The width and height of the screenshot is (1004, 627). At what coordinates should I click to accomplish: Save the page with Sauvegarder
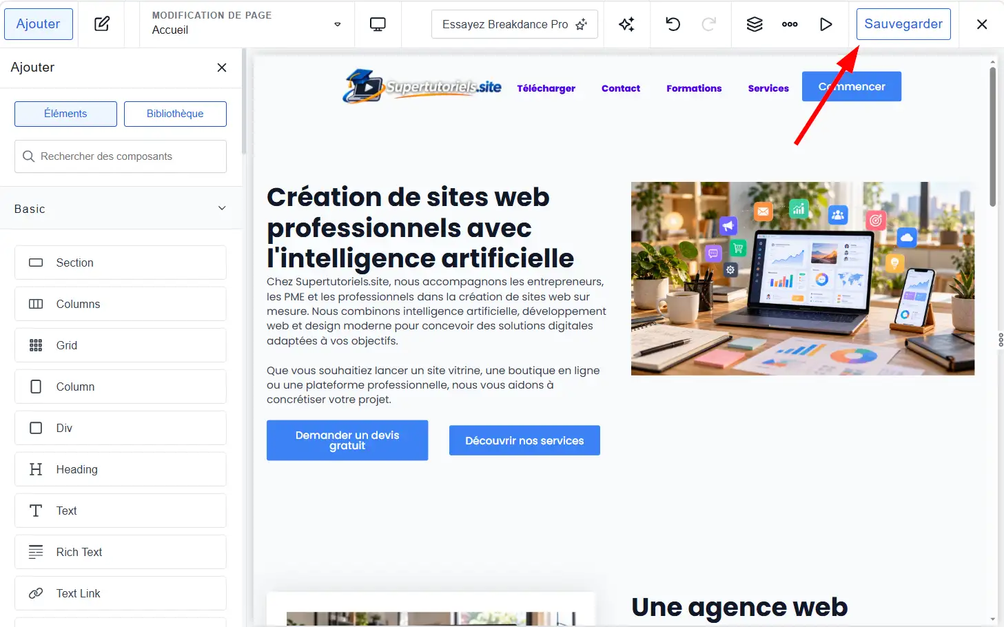point(903,24)
